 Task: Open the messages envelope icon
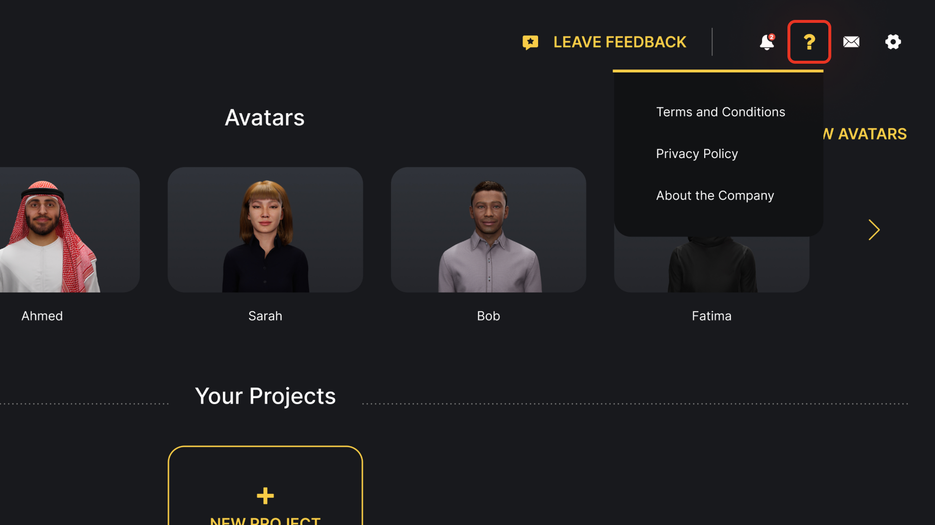pyautogui.click(x=851, y=42)
